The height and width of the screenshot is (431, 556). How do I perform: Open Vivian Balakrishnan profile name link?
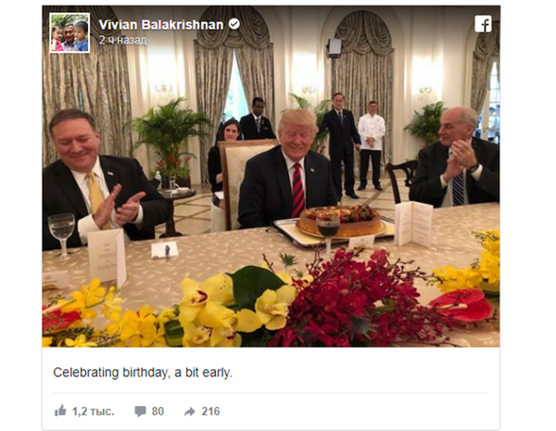[x=161, y=24]
